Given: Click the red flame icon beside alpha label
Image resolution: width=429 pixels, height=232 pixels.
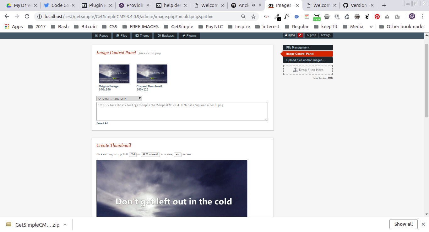Looking at the screenshot, I should click(300, 35).
